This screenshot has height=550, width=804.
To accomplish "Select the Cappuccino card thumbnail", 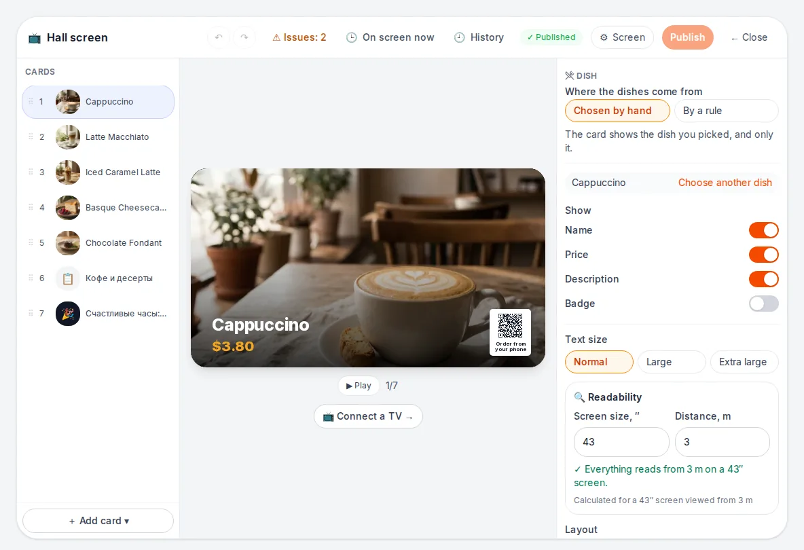I will point(68,101).
